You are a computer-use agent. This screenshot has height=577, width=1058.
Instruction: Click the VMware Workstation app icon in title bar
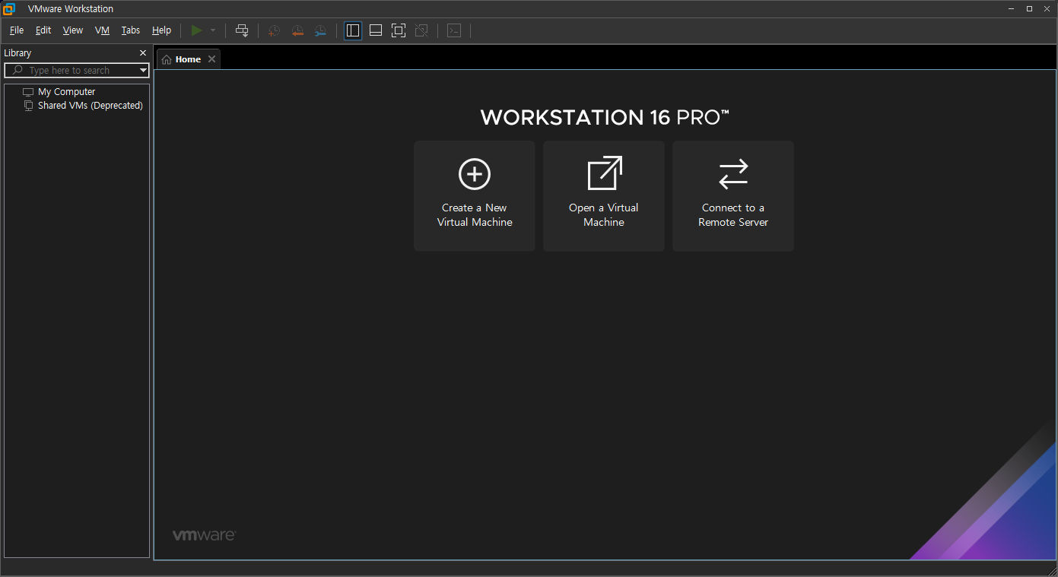(9, 9)
